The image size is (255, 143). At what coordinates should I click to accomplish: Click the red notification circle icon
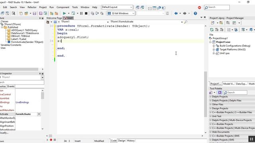click(199, 8)
